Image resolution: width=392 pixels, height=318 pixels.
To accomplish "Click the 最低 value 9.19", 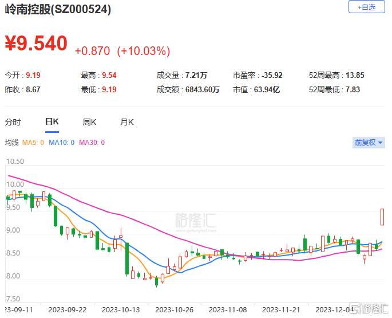I will click(x=109, y=89).
